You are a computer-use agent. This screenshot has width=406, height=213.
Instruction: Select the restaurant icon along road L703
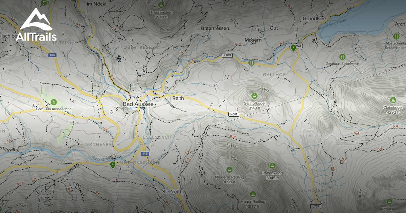click(x=251, y=63)
